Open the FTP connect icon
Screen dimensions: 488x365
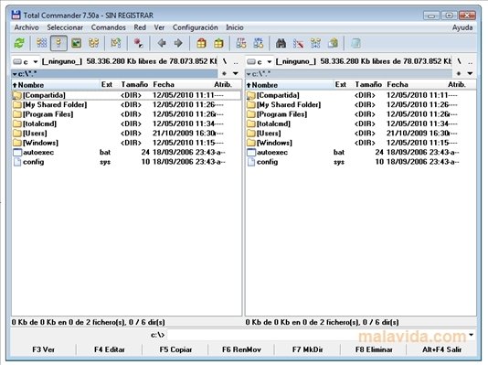(x=241, y=43)
